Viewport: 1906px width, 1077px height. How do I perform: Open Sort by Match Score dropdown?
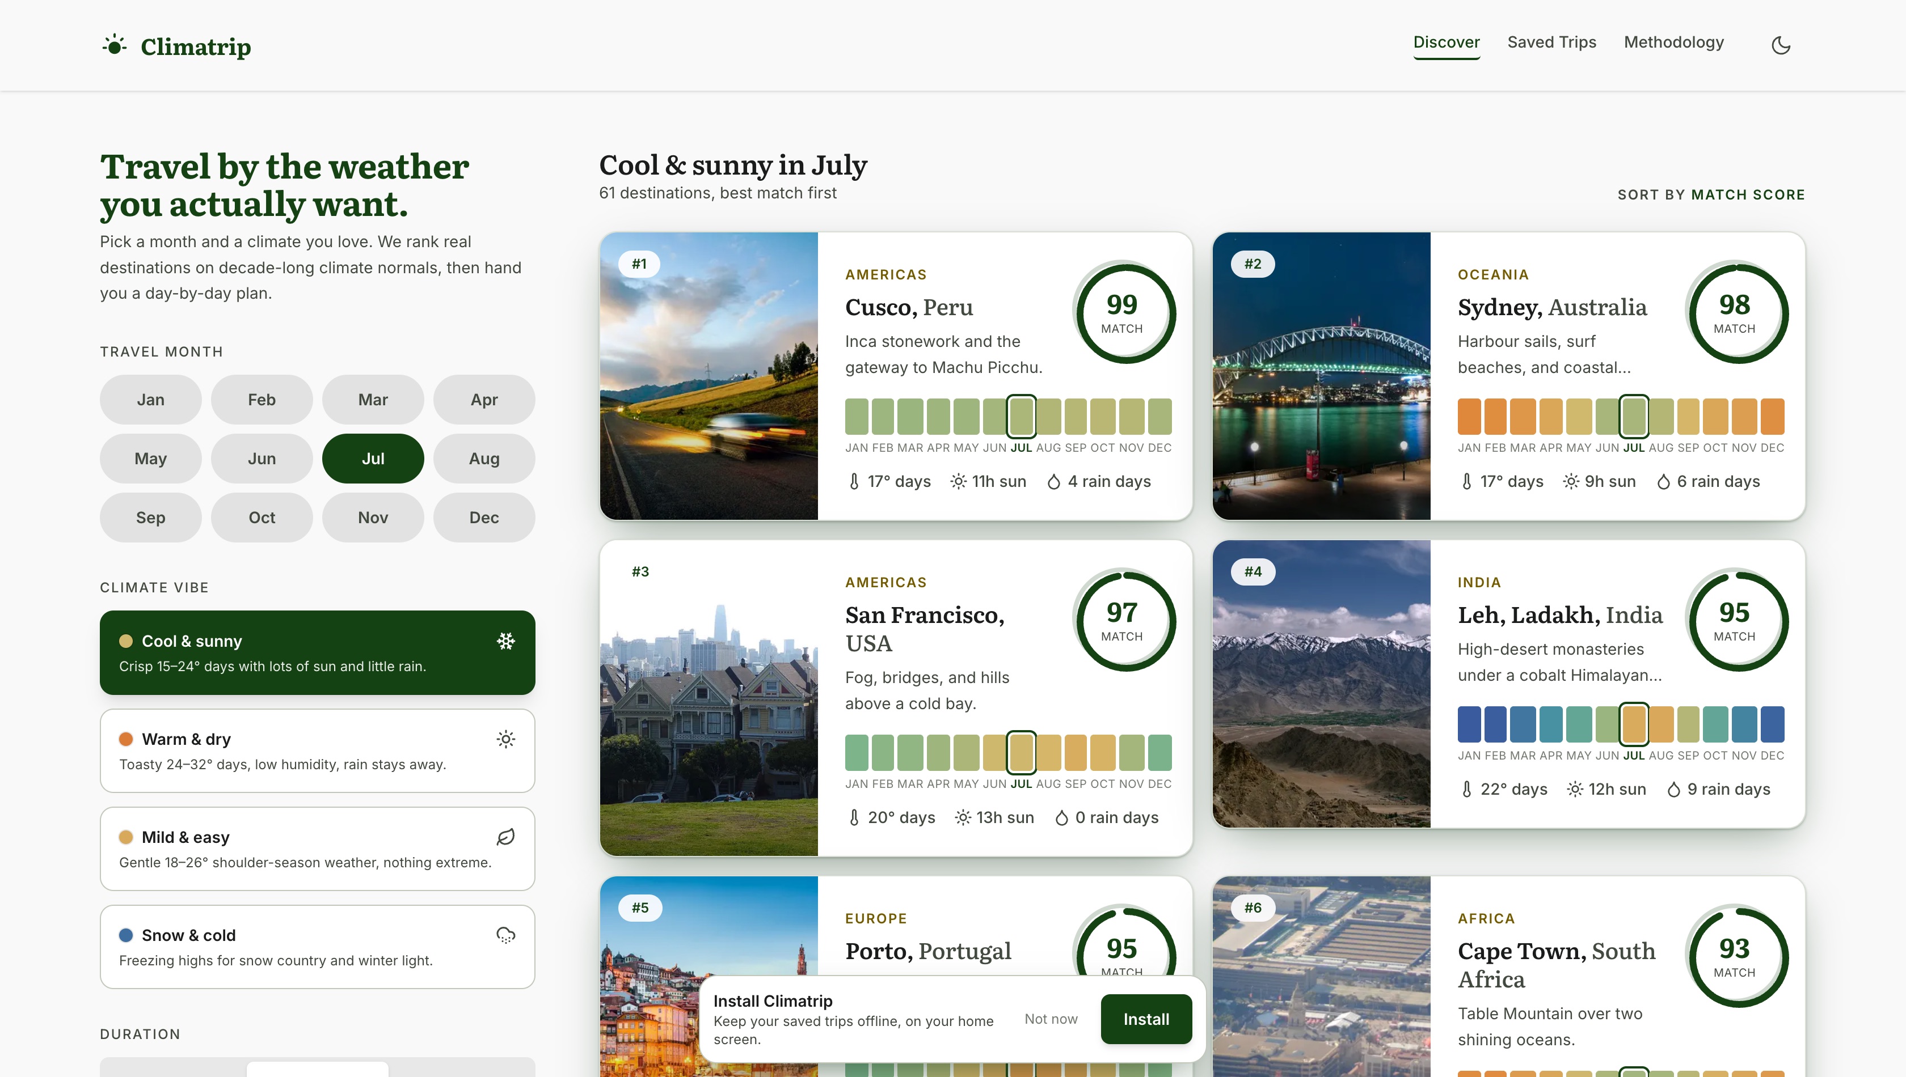[1711, 194]
